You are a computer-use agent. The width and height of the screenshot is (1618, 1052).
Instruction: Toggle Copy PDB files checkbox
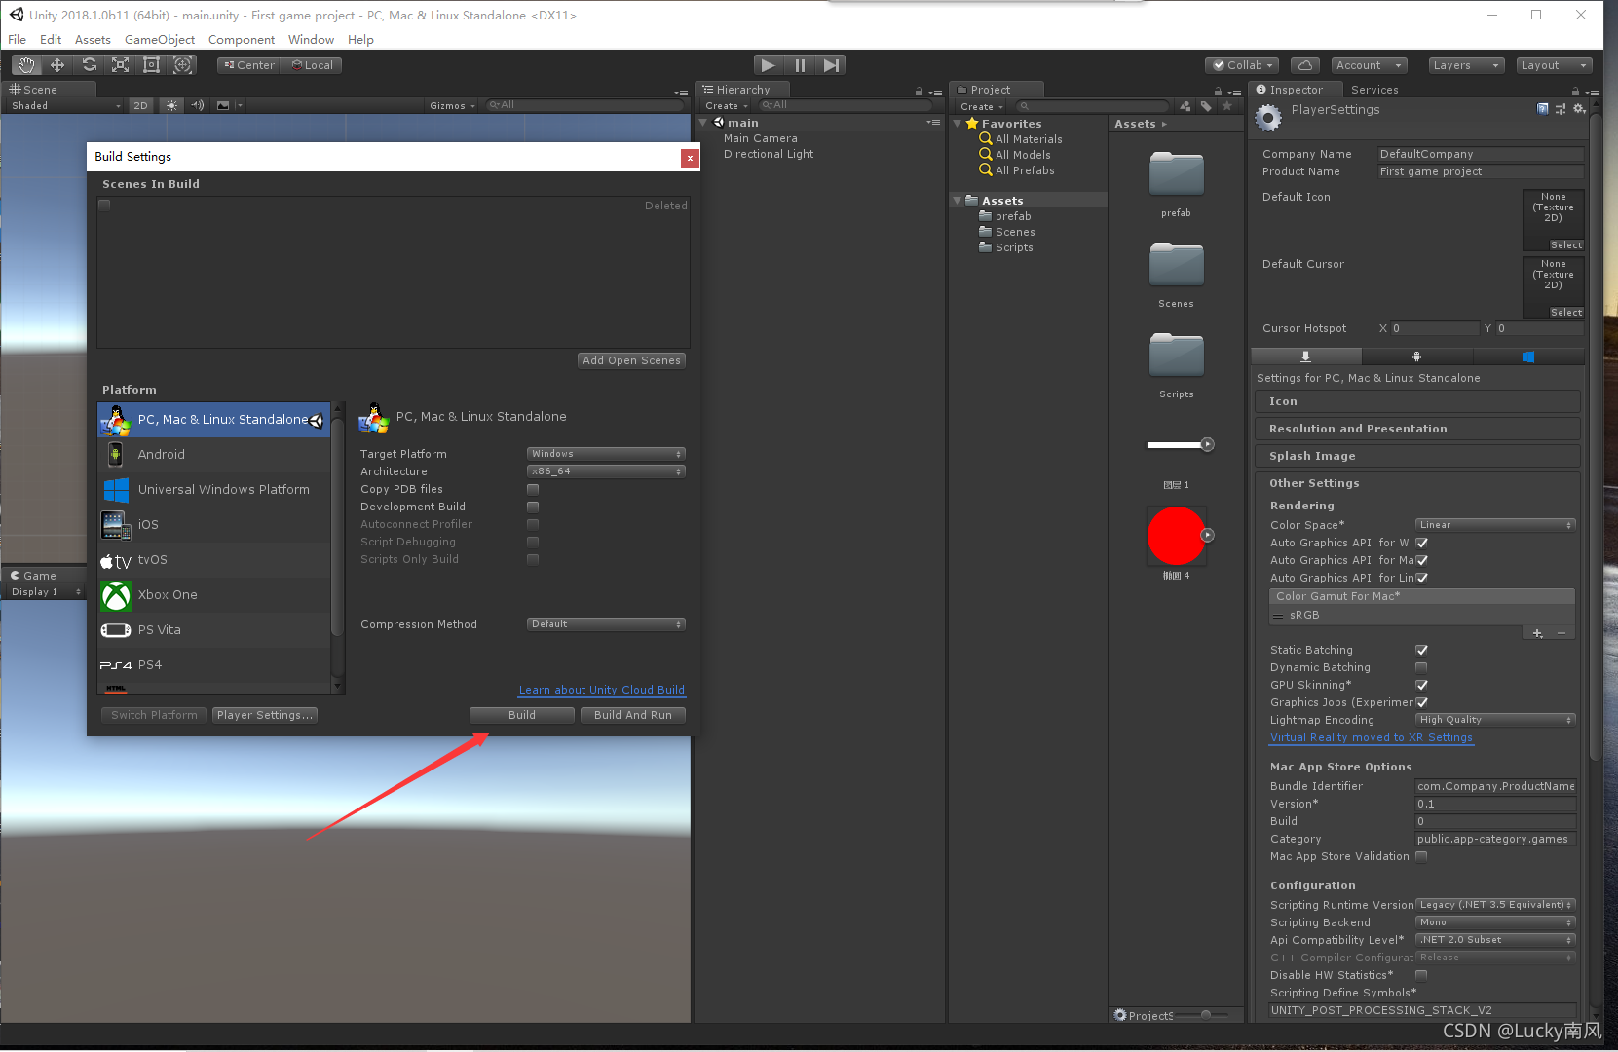[533, 489]
